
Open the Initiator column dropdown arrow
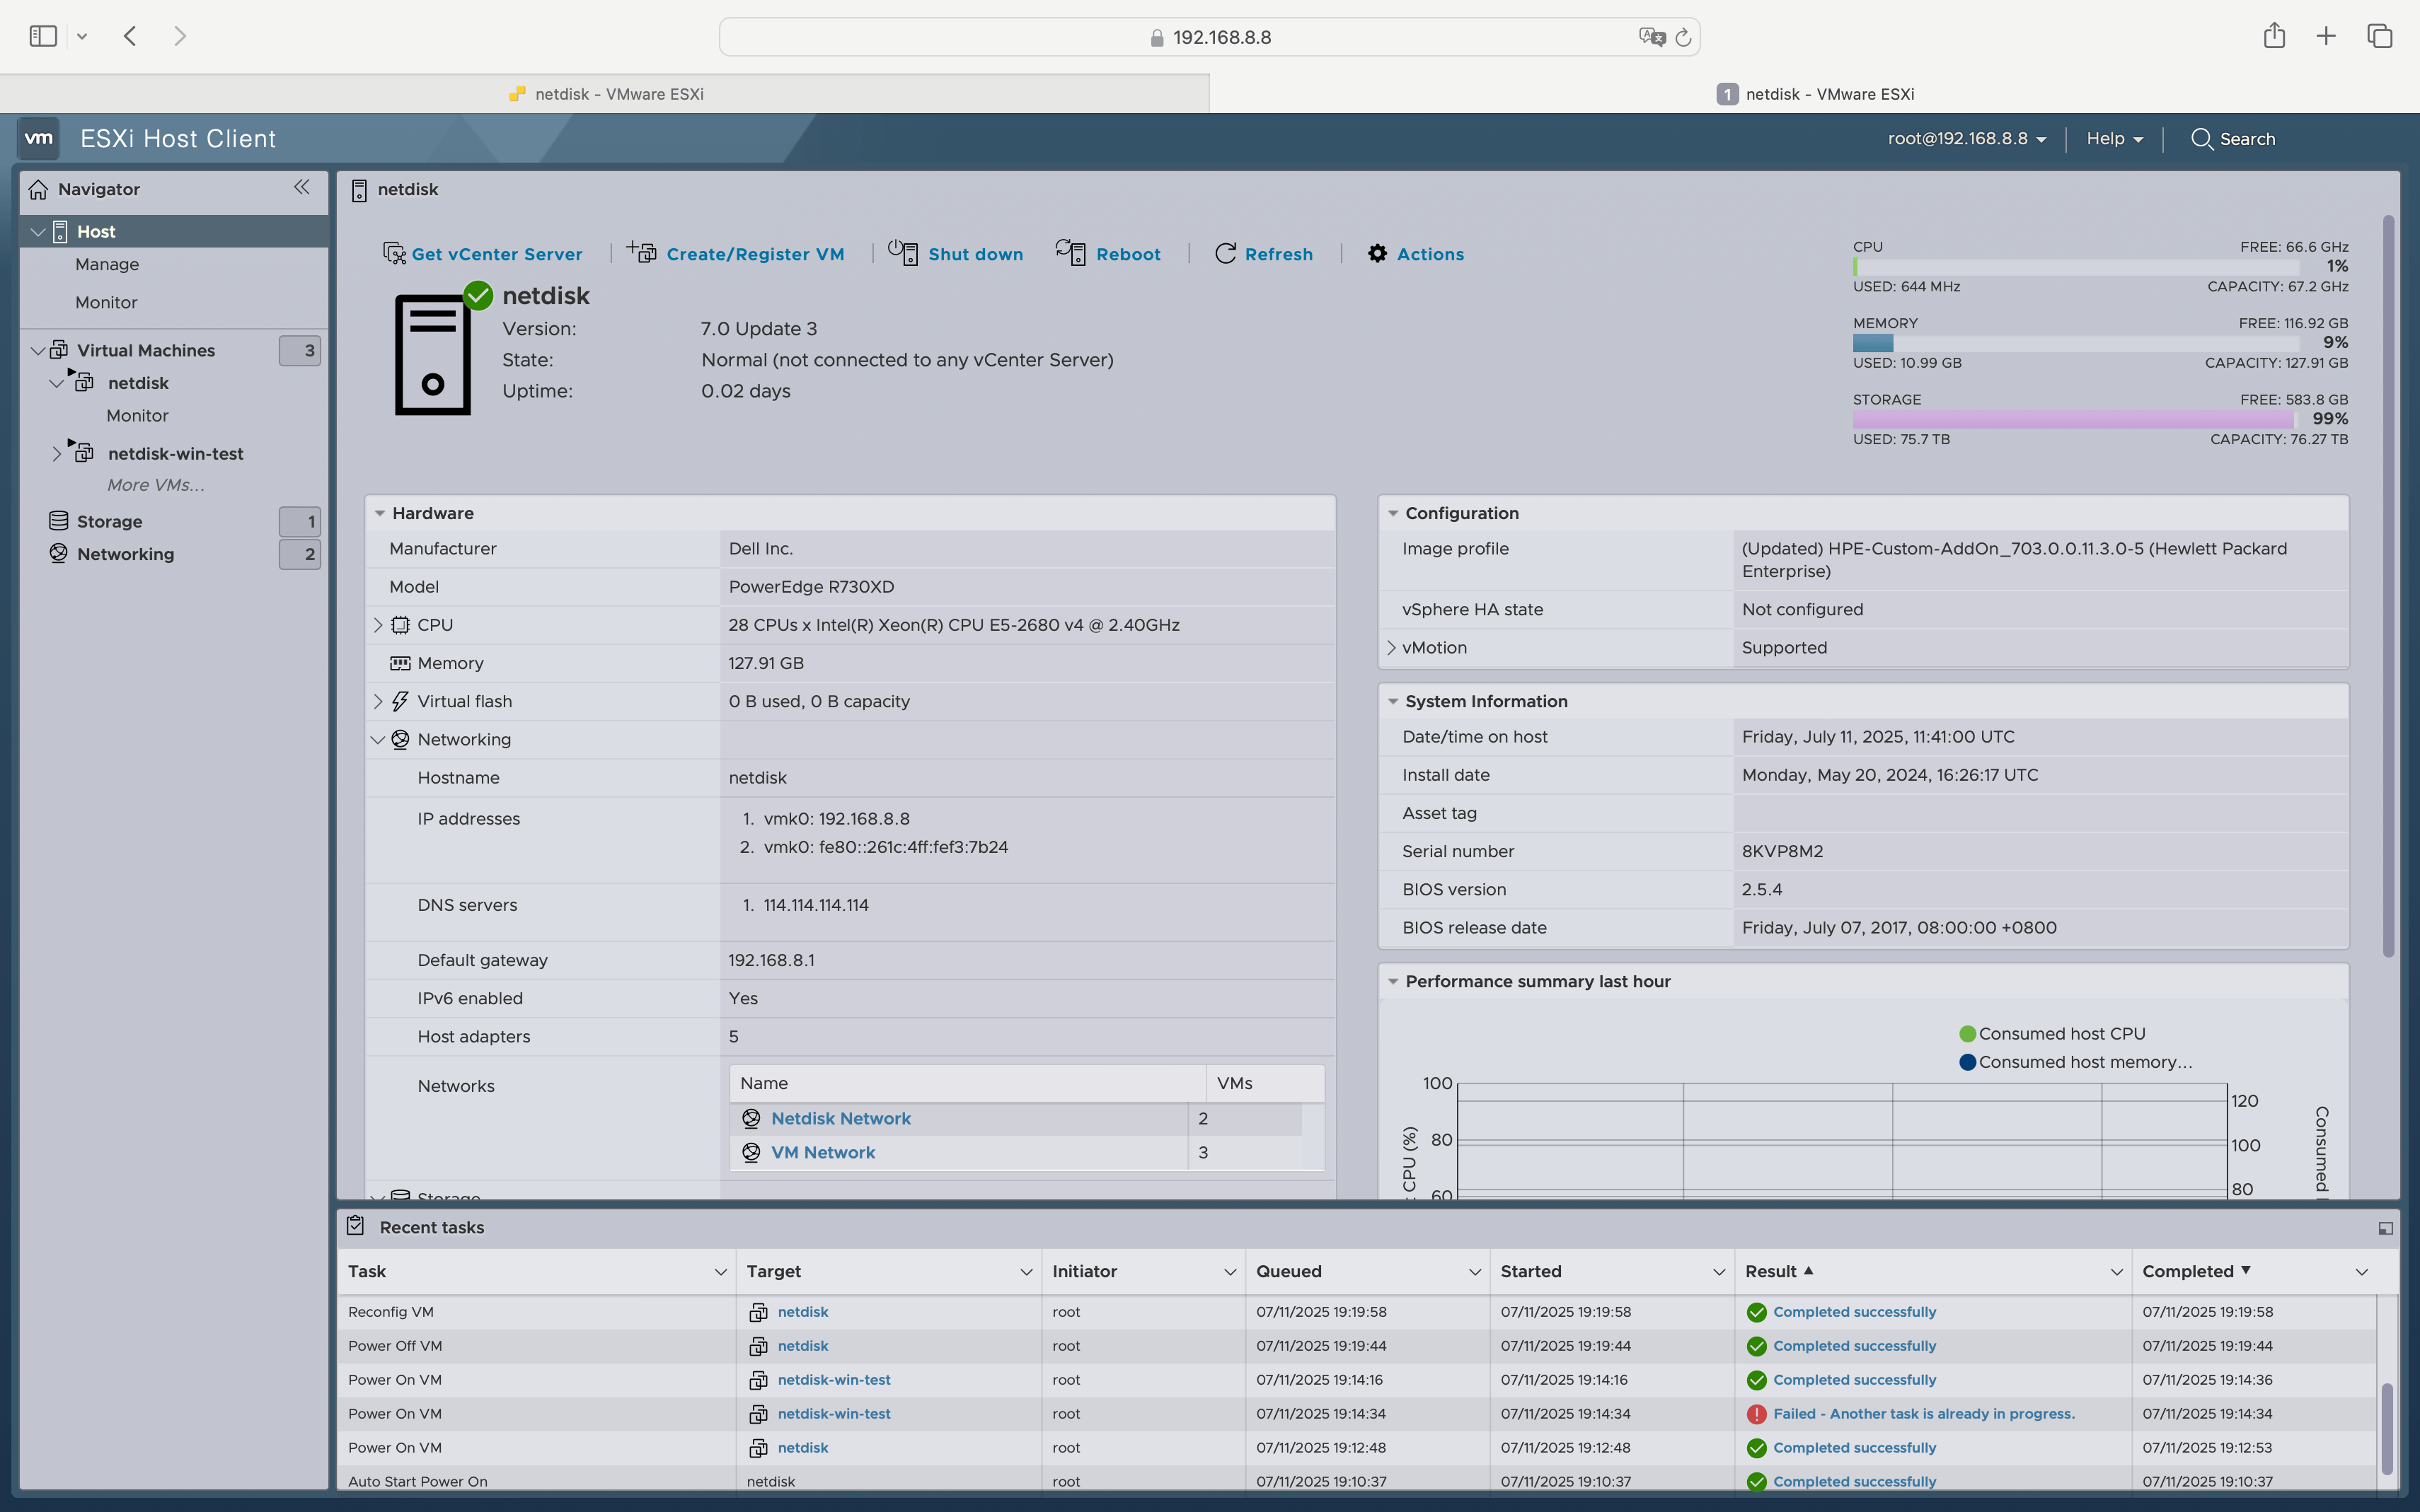point(1230,1271)
